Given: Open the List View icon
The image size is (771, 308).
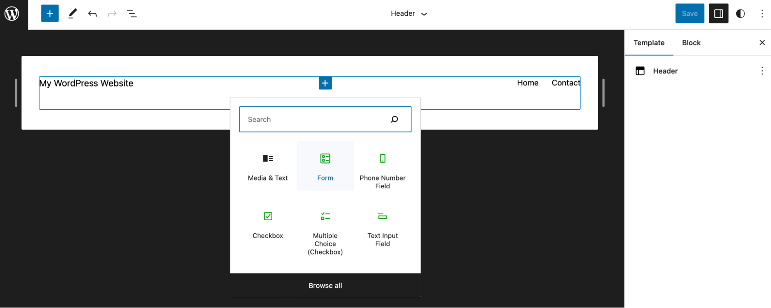Looking at the screenshot, I should 132,14.
